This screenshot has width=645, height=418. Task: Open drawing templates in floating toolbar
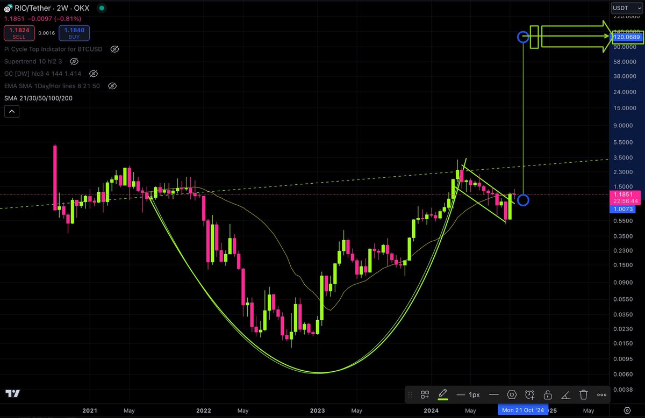[425, 395]
